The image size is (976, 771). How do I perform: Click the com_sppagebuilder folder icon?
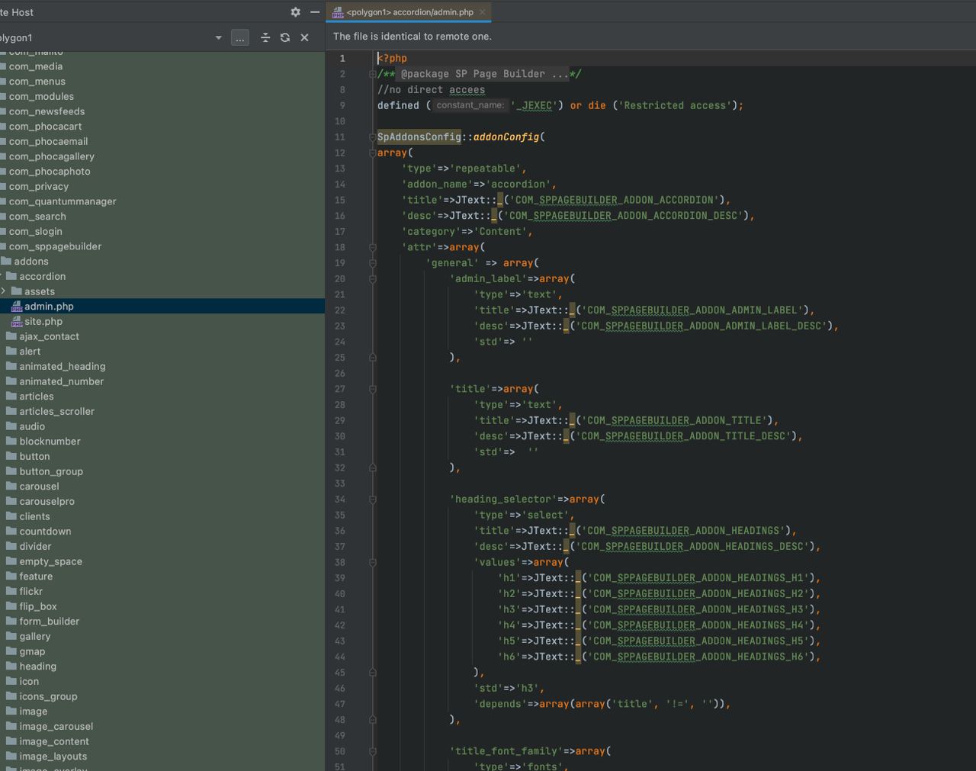[x=3, y=246]
